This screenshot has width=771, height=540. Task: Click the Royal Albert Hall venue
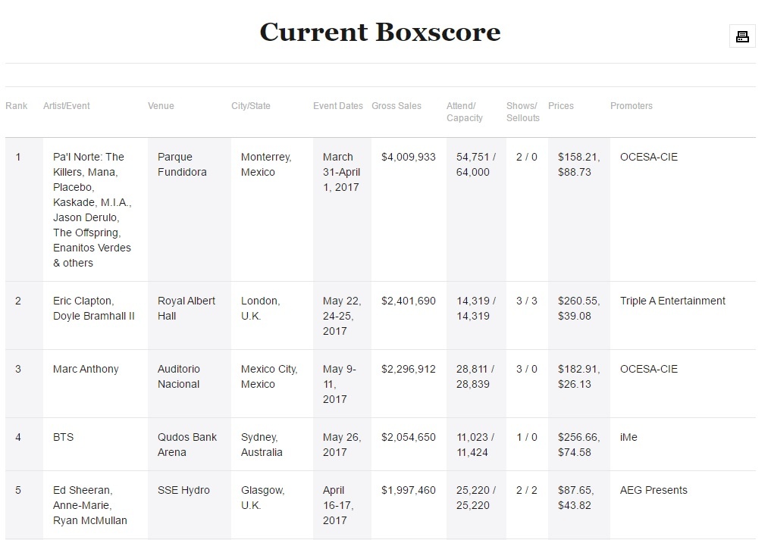(x=186, y=308)
